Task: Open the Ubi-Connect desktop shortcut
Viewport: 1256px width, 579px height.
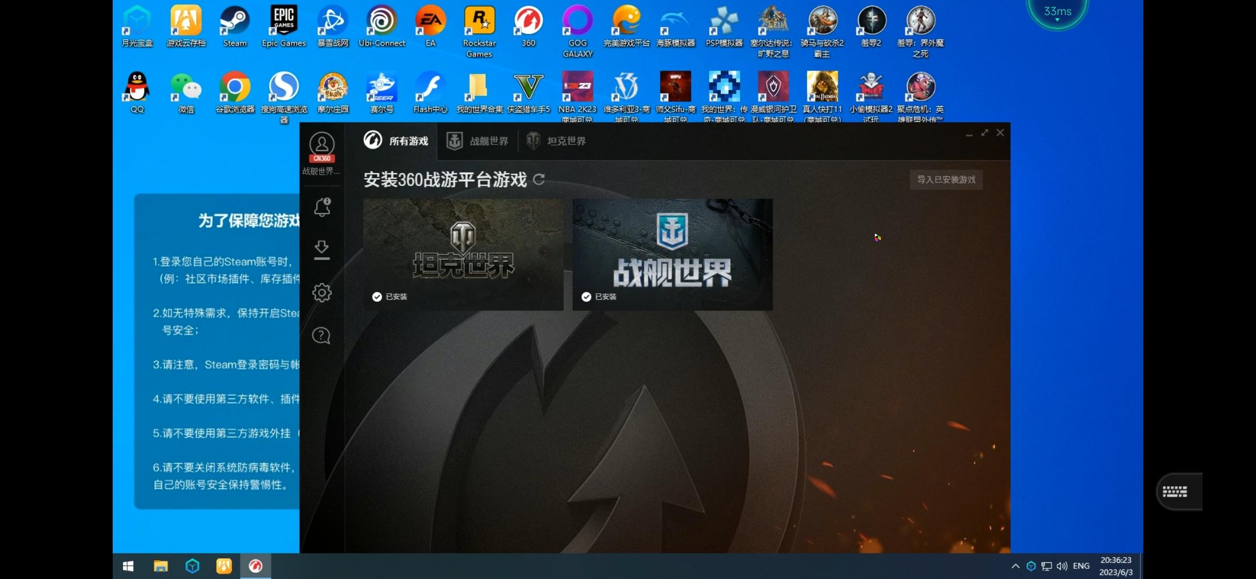Action: [x=382, y=26]
